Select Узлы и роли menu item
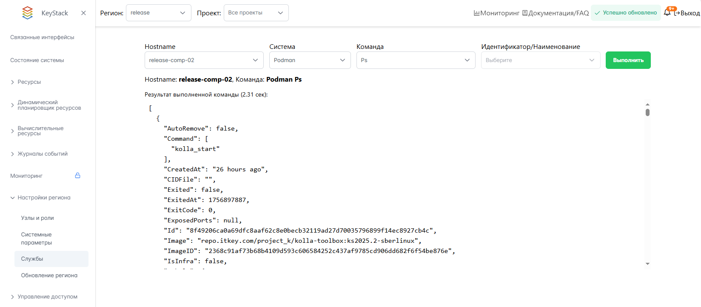 (37, 218)
